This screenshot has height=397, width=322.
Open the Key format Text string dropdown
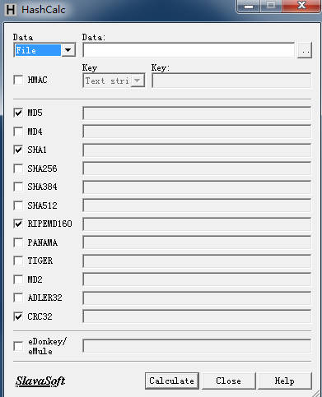click(114, 81)
